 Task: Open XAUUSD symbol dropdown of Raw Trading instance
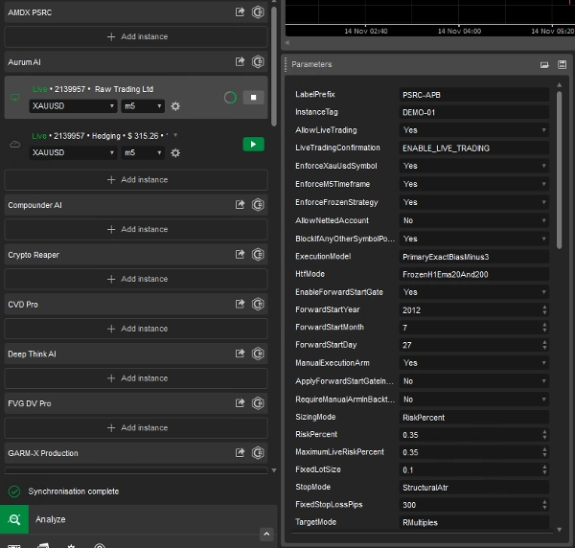pyautogui.click(x=73, y=106)
